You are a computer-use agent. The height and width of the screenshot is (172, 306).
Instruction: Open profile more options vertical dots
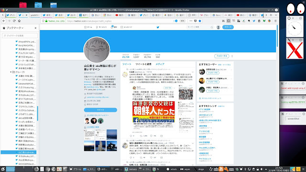click(x=232, y=56)
